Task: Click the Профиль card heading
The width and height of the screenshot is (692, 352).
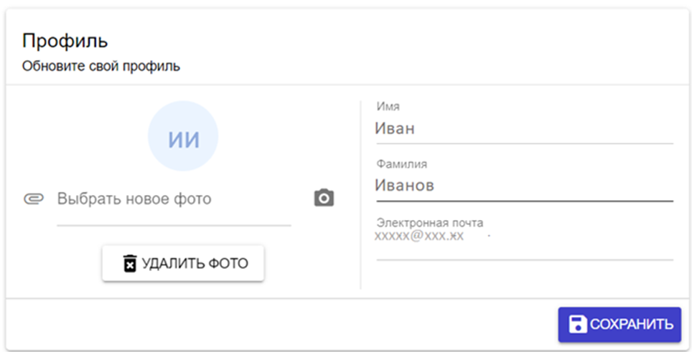Action: coord(65,40)
